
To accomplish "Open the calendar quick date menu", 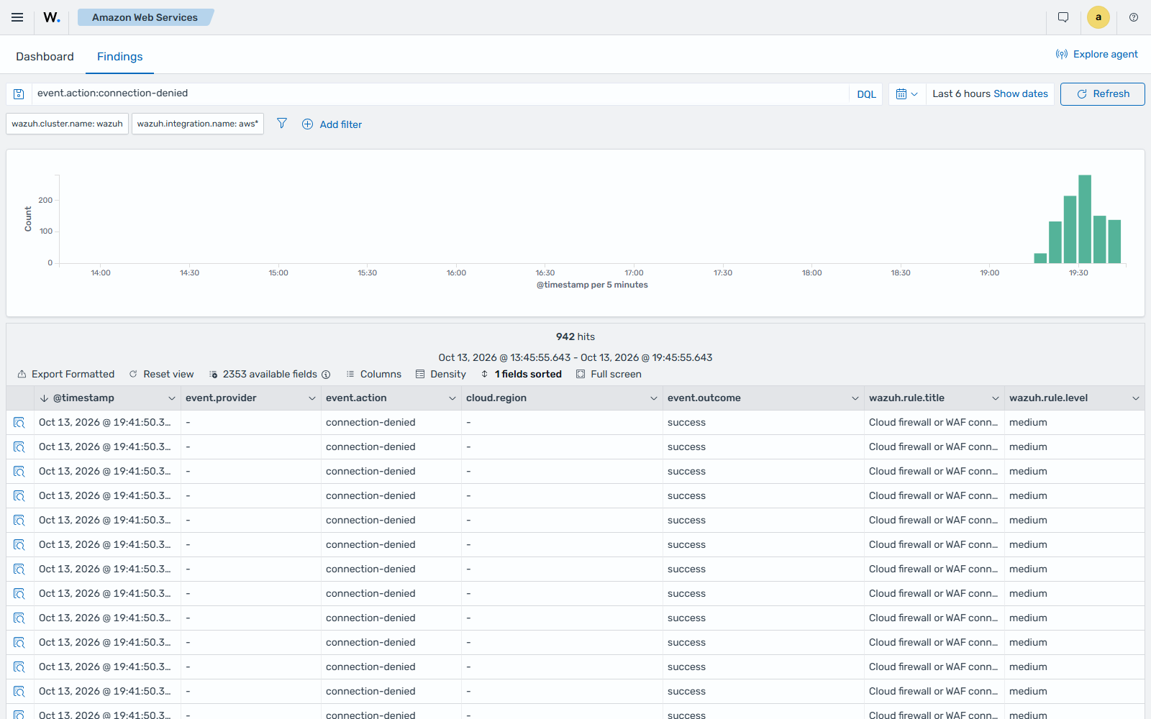I will (x=906, y=94).
